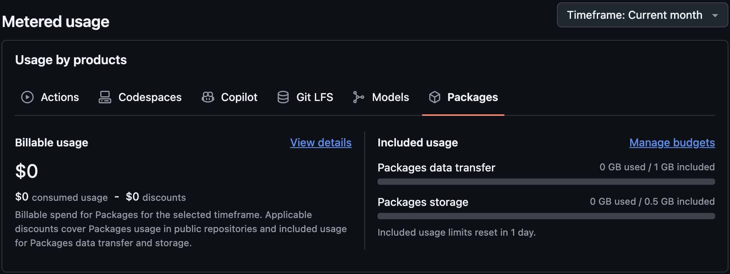The width and height of the screenshot is (730, 274).
Task: Open the Copilot usage tab
Action: click(239, 97)
